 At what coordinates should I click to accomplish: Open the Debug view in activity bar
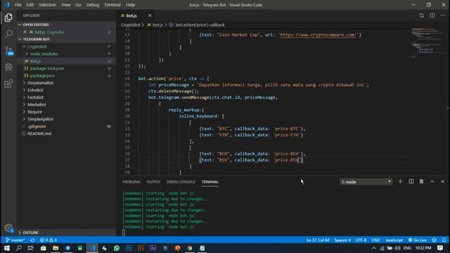(x=8, y=67)
